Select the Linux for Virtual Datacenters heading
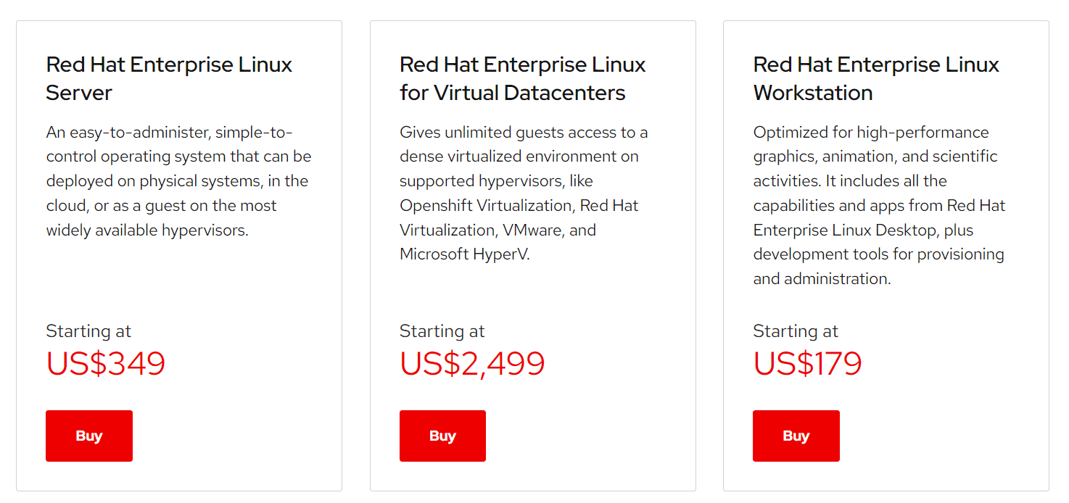Viewport: 1069px width, 503px height. tap(522, 78)
